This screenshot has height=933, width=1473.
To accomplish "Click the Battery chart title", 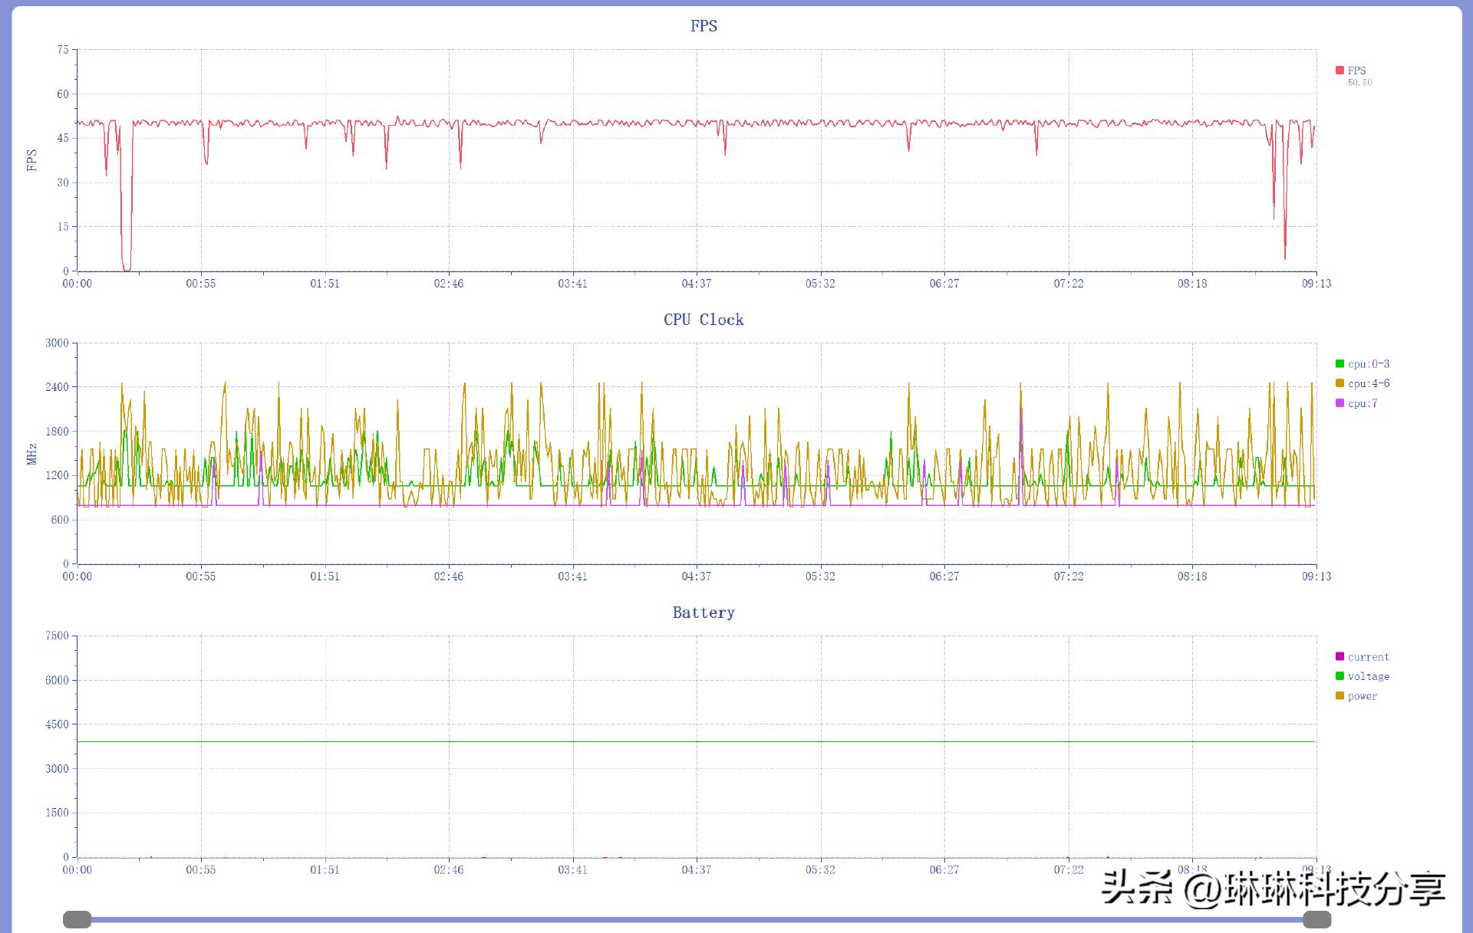I will click(704, 613).
